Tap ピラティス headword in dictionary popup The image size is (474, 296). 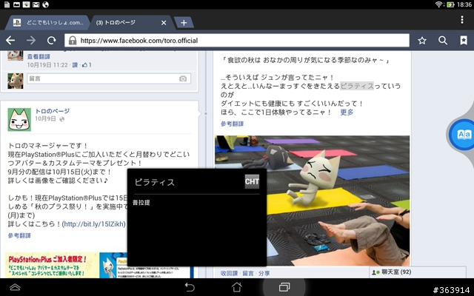[x=155, y=182]
